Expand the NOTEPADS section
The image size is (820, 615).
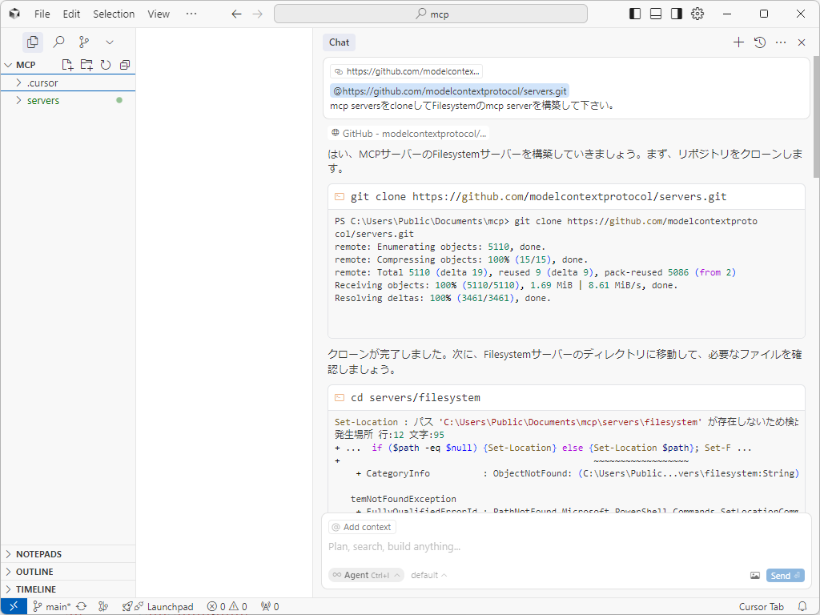click(x=38, y=554)
